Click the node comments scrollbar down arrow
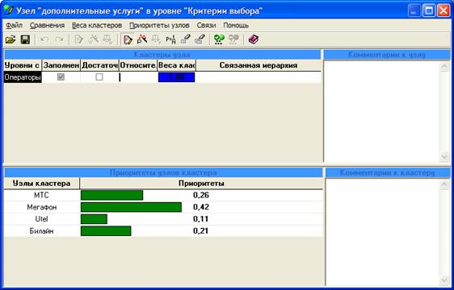The image size is (454, 290). 444,156
